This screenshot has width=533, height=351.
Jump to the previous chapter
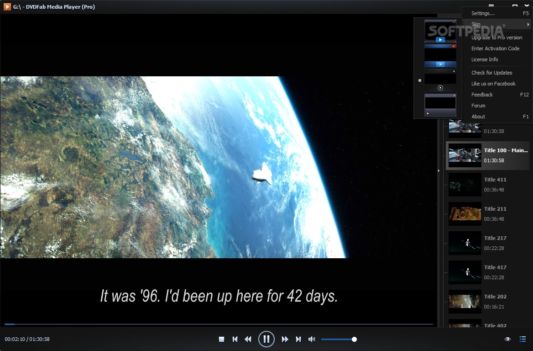click(x=235, y=339)
